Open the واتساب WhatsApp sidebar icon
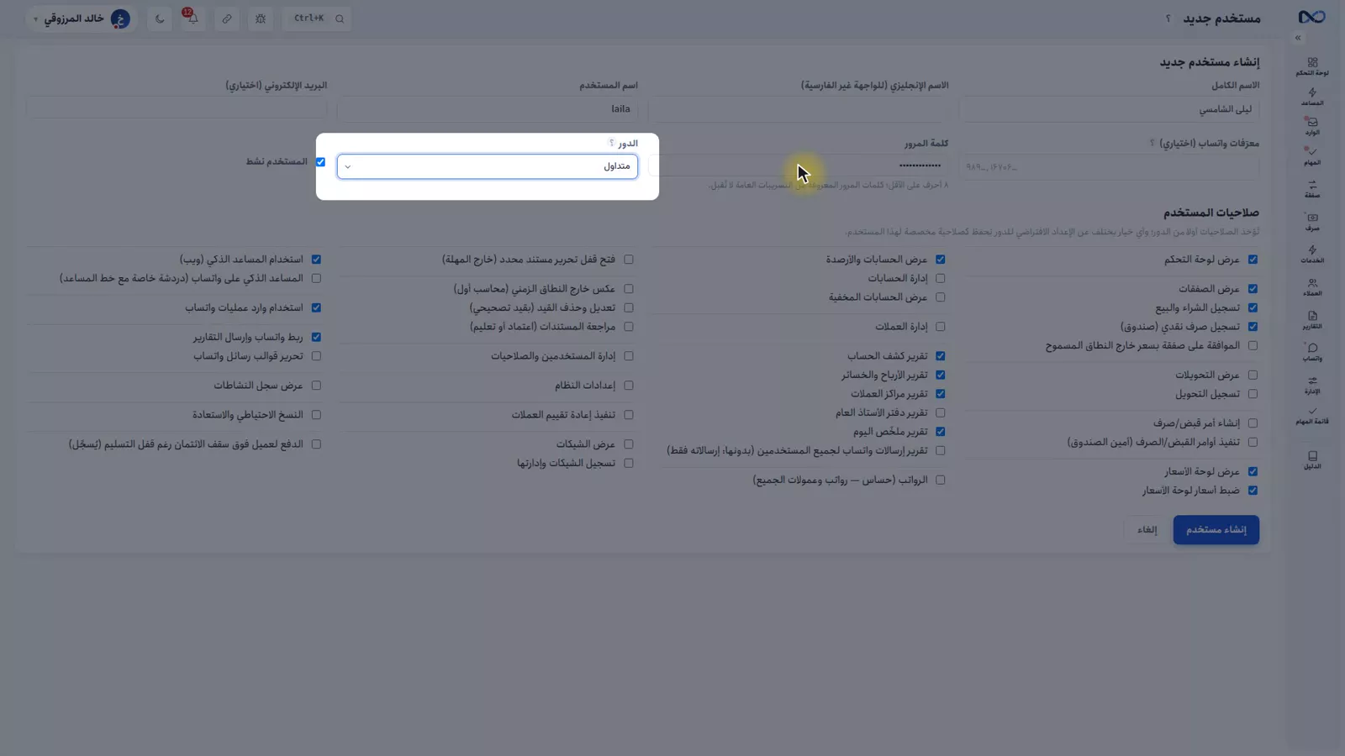The image size is (1345, 756). click(1312, 351)
